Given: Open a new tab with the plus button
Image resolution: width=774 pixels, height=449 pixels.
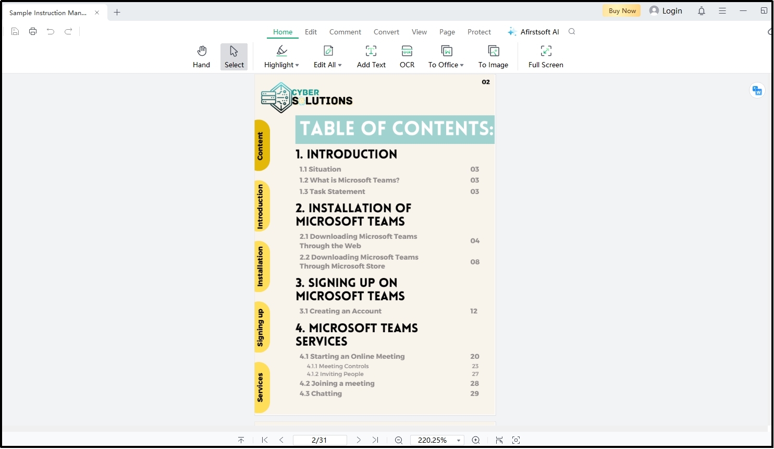Looking at the screenshot, I should pyautogui.click(x=117, y=13).
